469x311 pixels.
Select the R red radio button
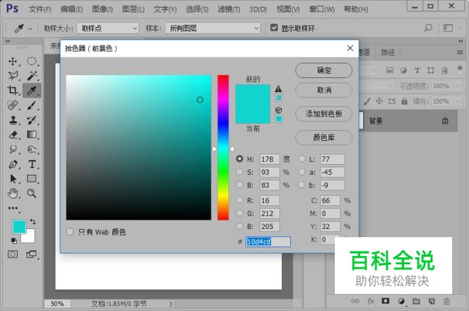coord(239,200)
